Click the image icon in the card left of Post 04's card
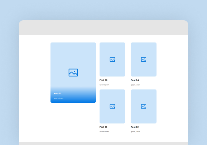207x145 pixels. (x=112, y=60)
